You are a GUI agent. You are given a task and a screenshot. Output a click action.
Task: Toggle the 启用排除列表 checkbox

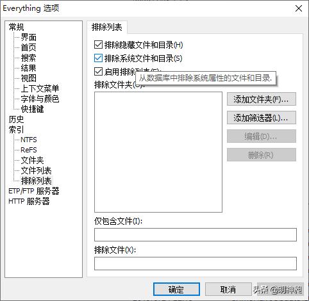98,72
